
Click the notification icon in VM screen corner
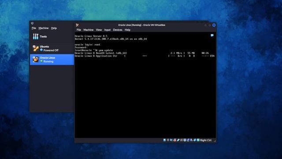click(212, 35)
